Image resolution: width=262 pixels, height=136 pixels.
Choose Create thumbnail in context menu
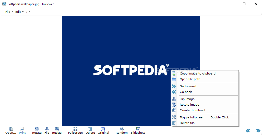[205, 110]
